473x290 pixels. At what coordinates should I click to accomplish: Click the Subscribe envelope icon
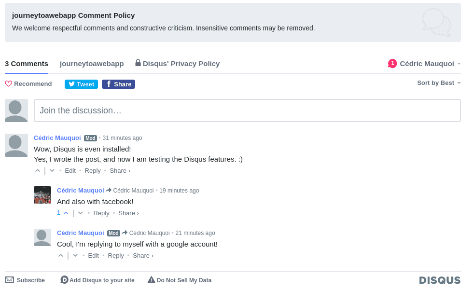click(x=9, y=280)
